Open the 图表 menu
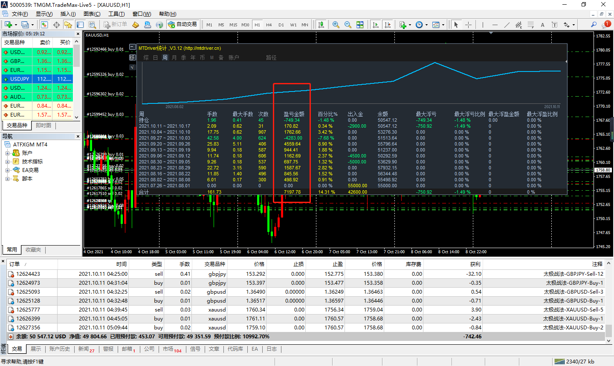 92,14
